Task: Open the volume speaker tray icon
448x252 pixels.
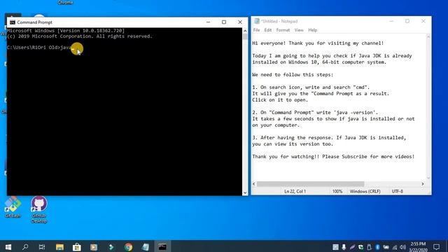Action: (403, 247)
